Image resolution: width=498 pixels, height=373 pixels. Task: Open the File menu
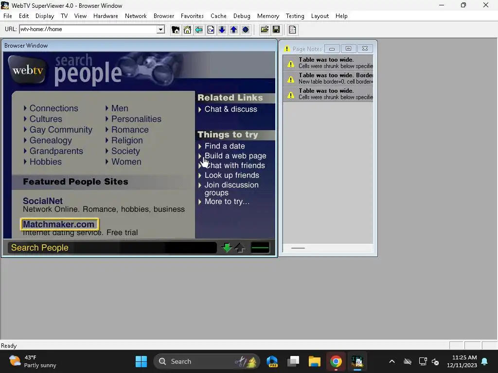8,16
